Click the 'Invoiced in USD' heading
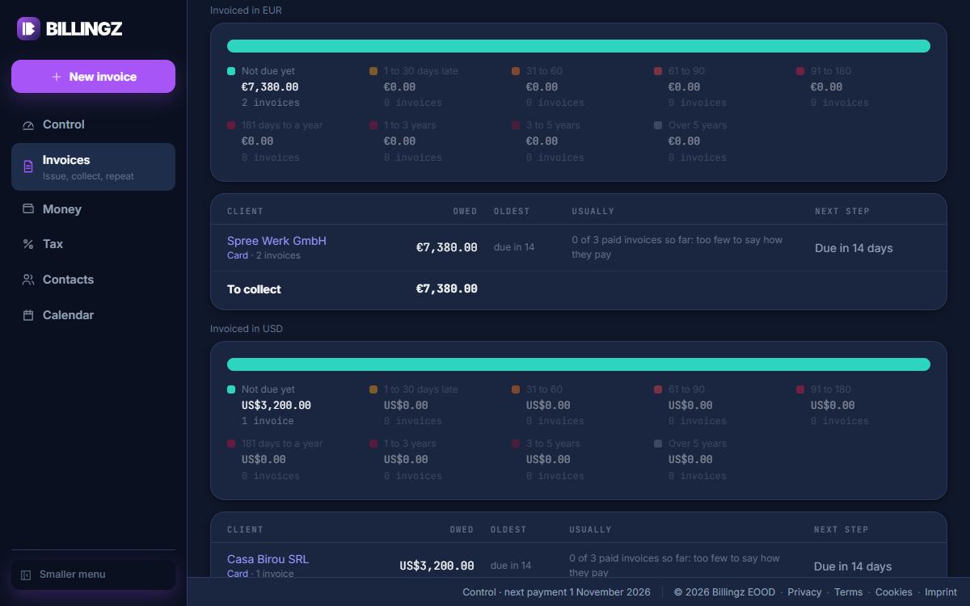Screen dimensions: 970x606 coord(247,329)
